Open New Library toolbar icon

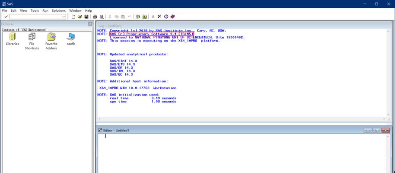point(138,16)
